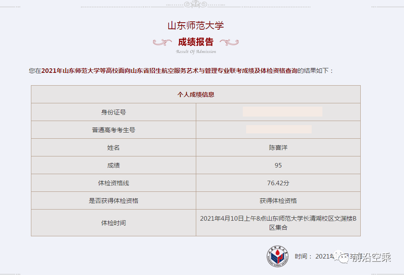
Task: Click the 山东师范大学 title heading
Action: click(195, 26)
